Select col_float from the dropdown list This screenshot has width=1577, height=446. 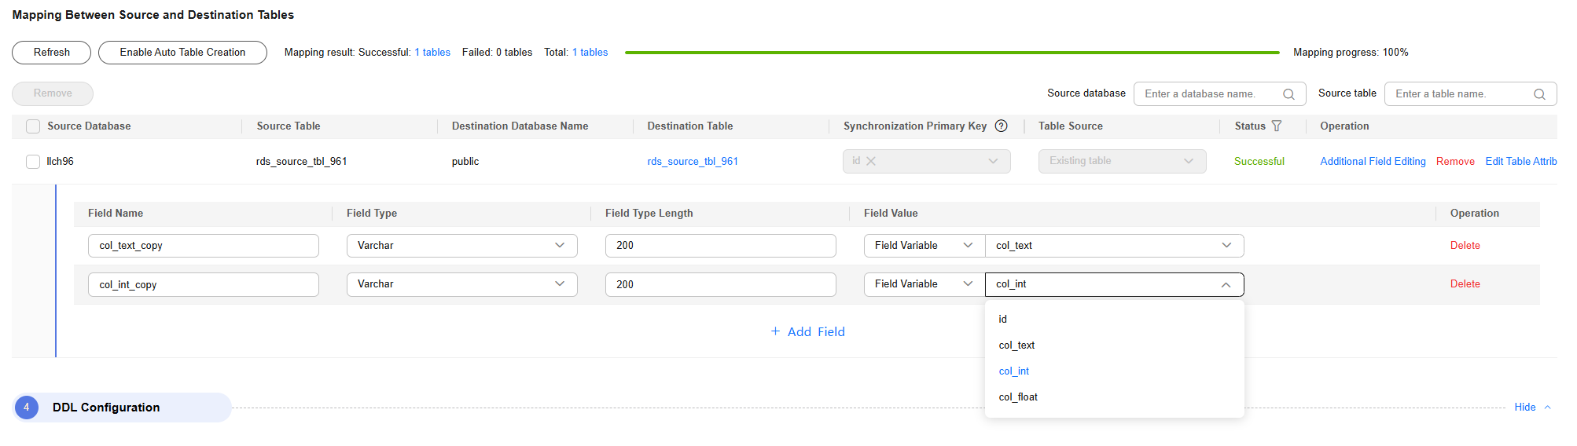click(x=1018, y=397)
